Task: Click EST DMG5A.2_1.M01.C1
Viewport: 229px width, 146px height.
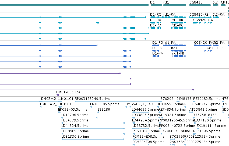Action: pyautogui.click(x=57, y=99)
